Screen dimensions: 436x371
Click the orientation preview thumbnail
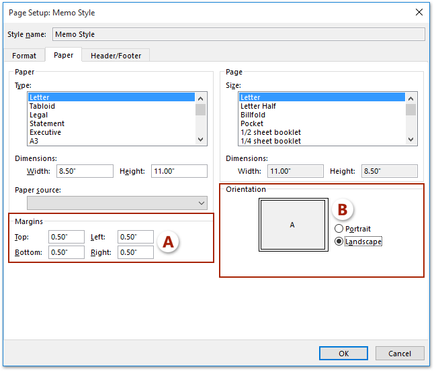click(292, 225)
